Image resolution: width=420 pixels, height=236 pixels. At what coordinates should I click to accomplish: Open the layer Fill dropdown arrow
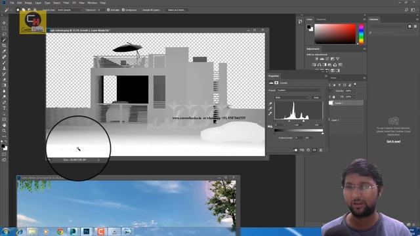354,96
